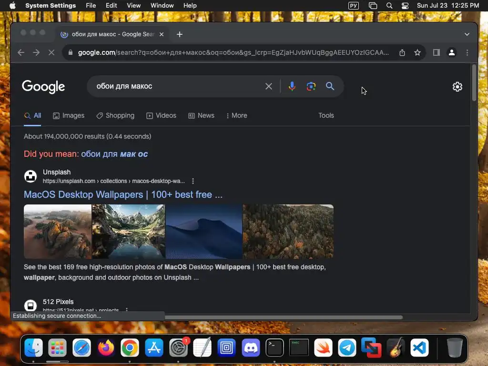Open the Help menu
This screenshot has width=488, height=366.
click(x=190, y=6)
